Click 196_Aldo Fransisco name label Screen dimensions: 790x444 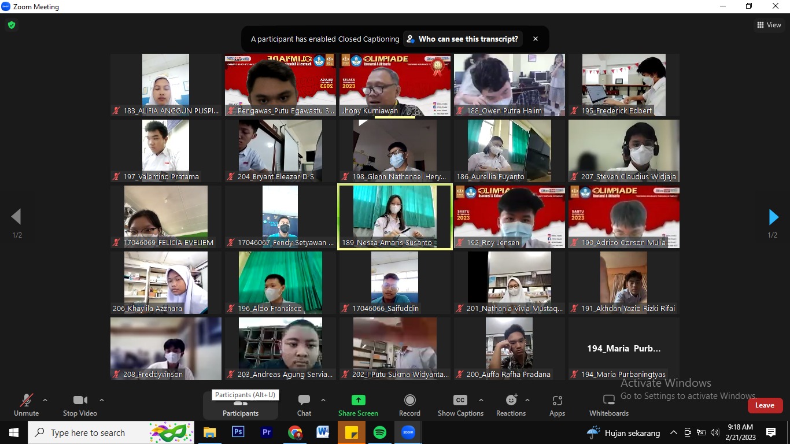click(x=265, y=308)
